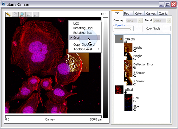
Task: Open the Color tab
Action: [x=138, y=14]
